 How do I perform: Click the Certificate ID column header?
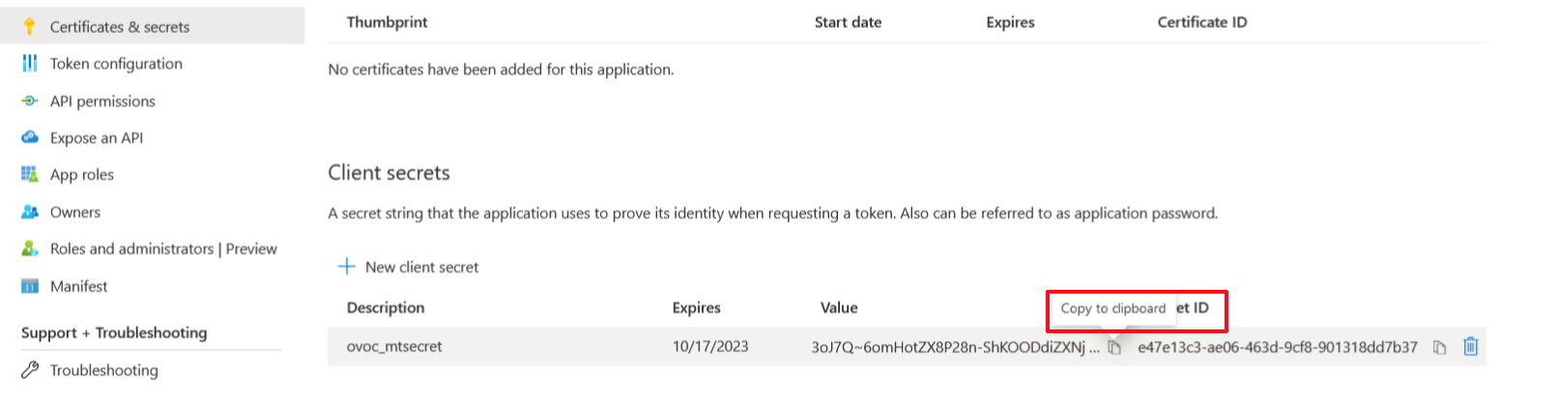coord(1201,22)
